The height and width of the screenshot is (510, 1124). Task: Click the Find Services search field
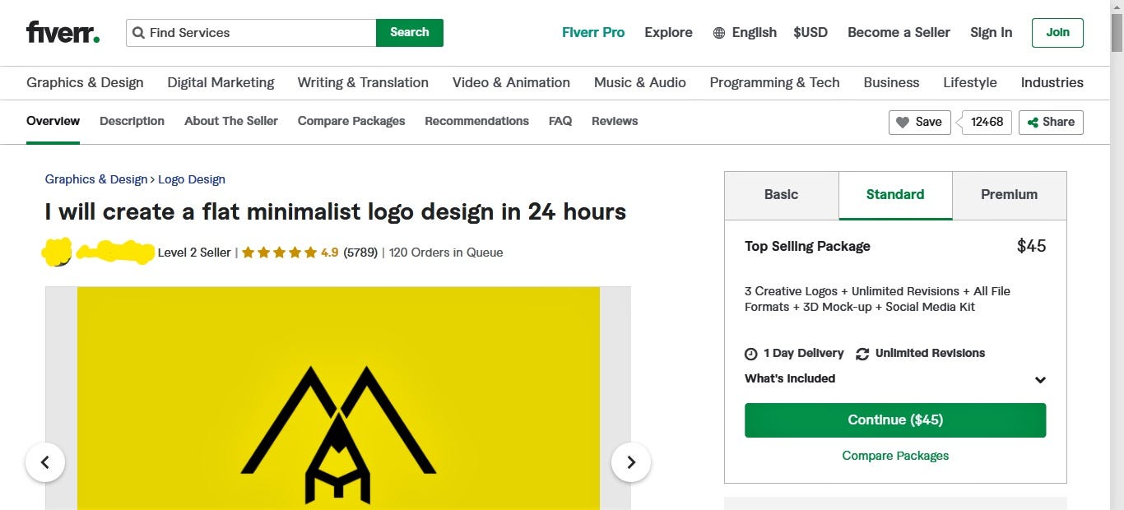coord(247,33)
